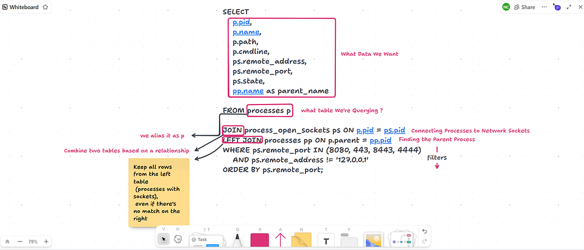Expand whiteboard to full screen

tap(569, 7)
